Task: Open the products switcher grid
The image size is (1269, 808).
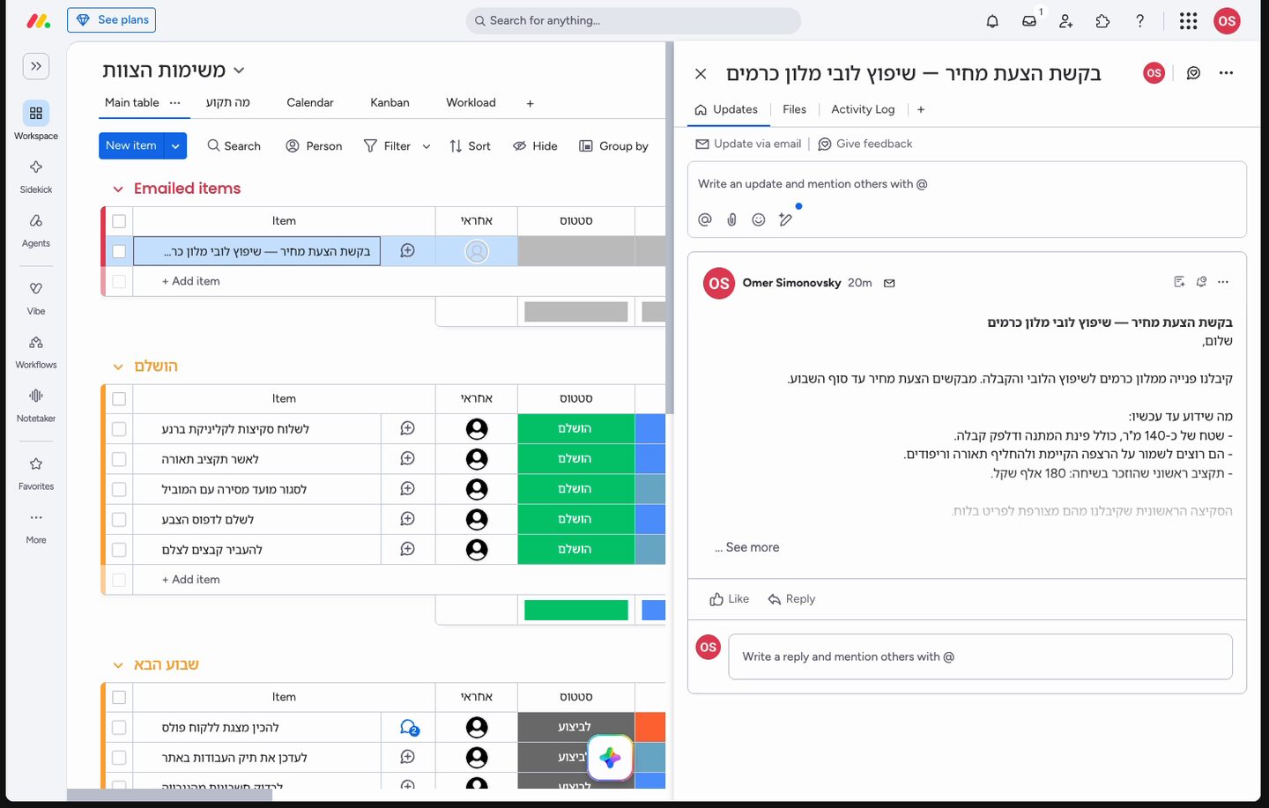Action: coord(1188,21)
